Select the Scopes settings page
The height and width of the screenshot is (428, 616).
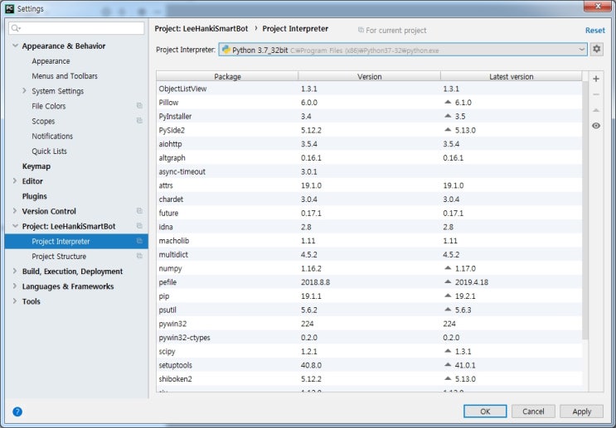[x=43, y=121]
